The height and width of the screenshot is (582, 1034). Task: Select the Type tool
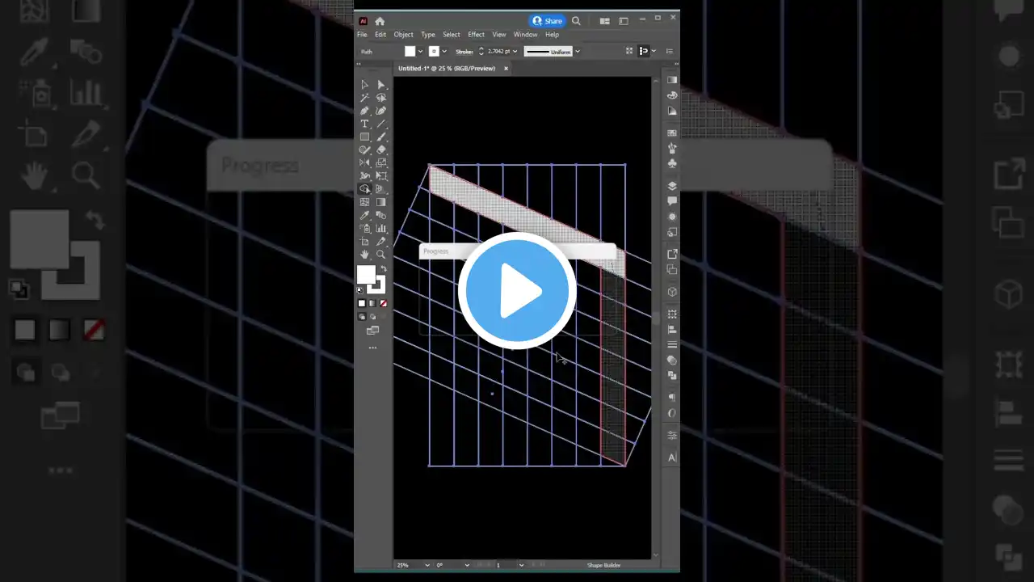(364, 124)
